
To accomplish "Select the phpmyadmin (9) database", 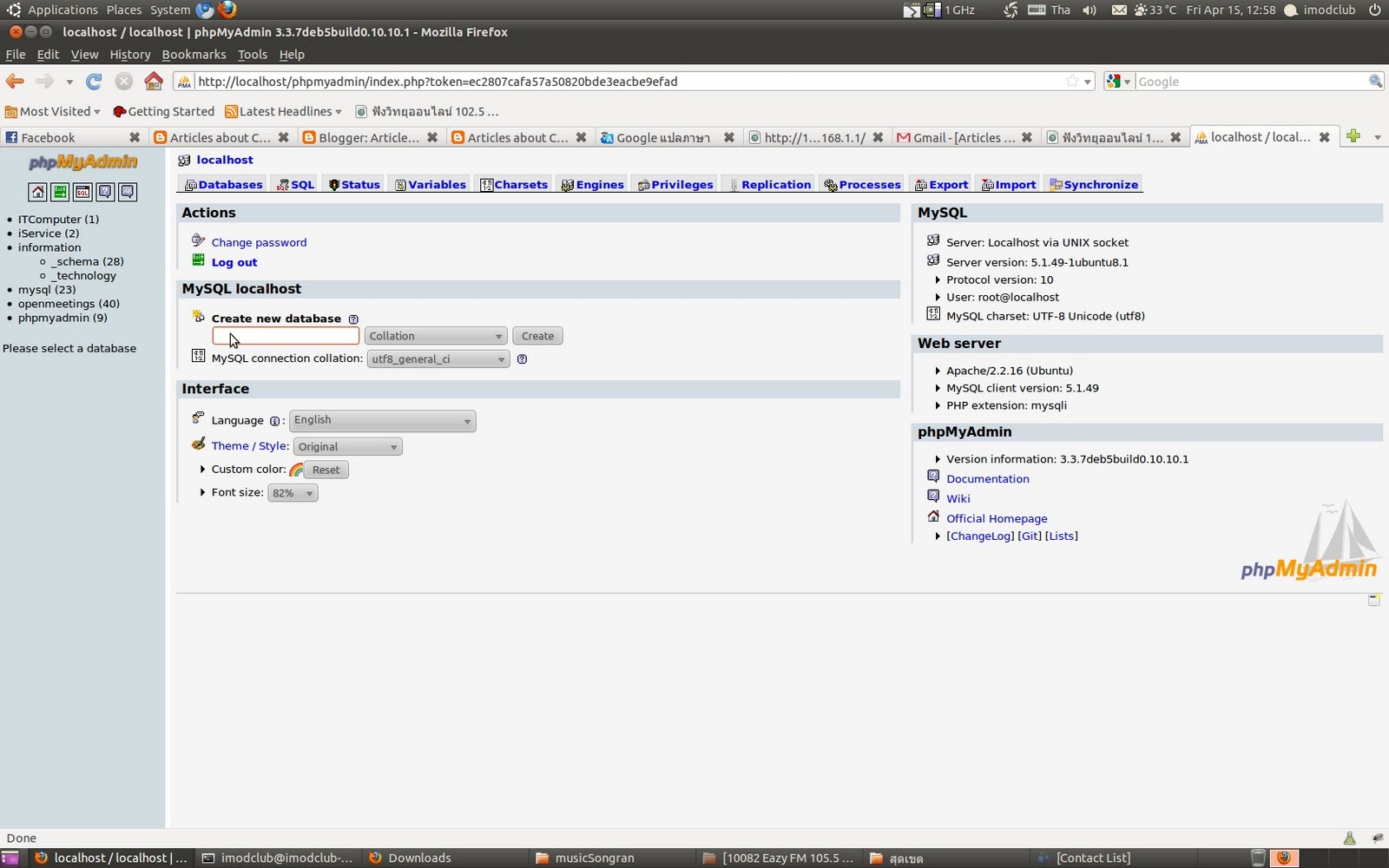I will pos(63,318).
